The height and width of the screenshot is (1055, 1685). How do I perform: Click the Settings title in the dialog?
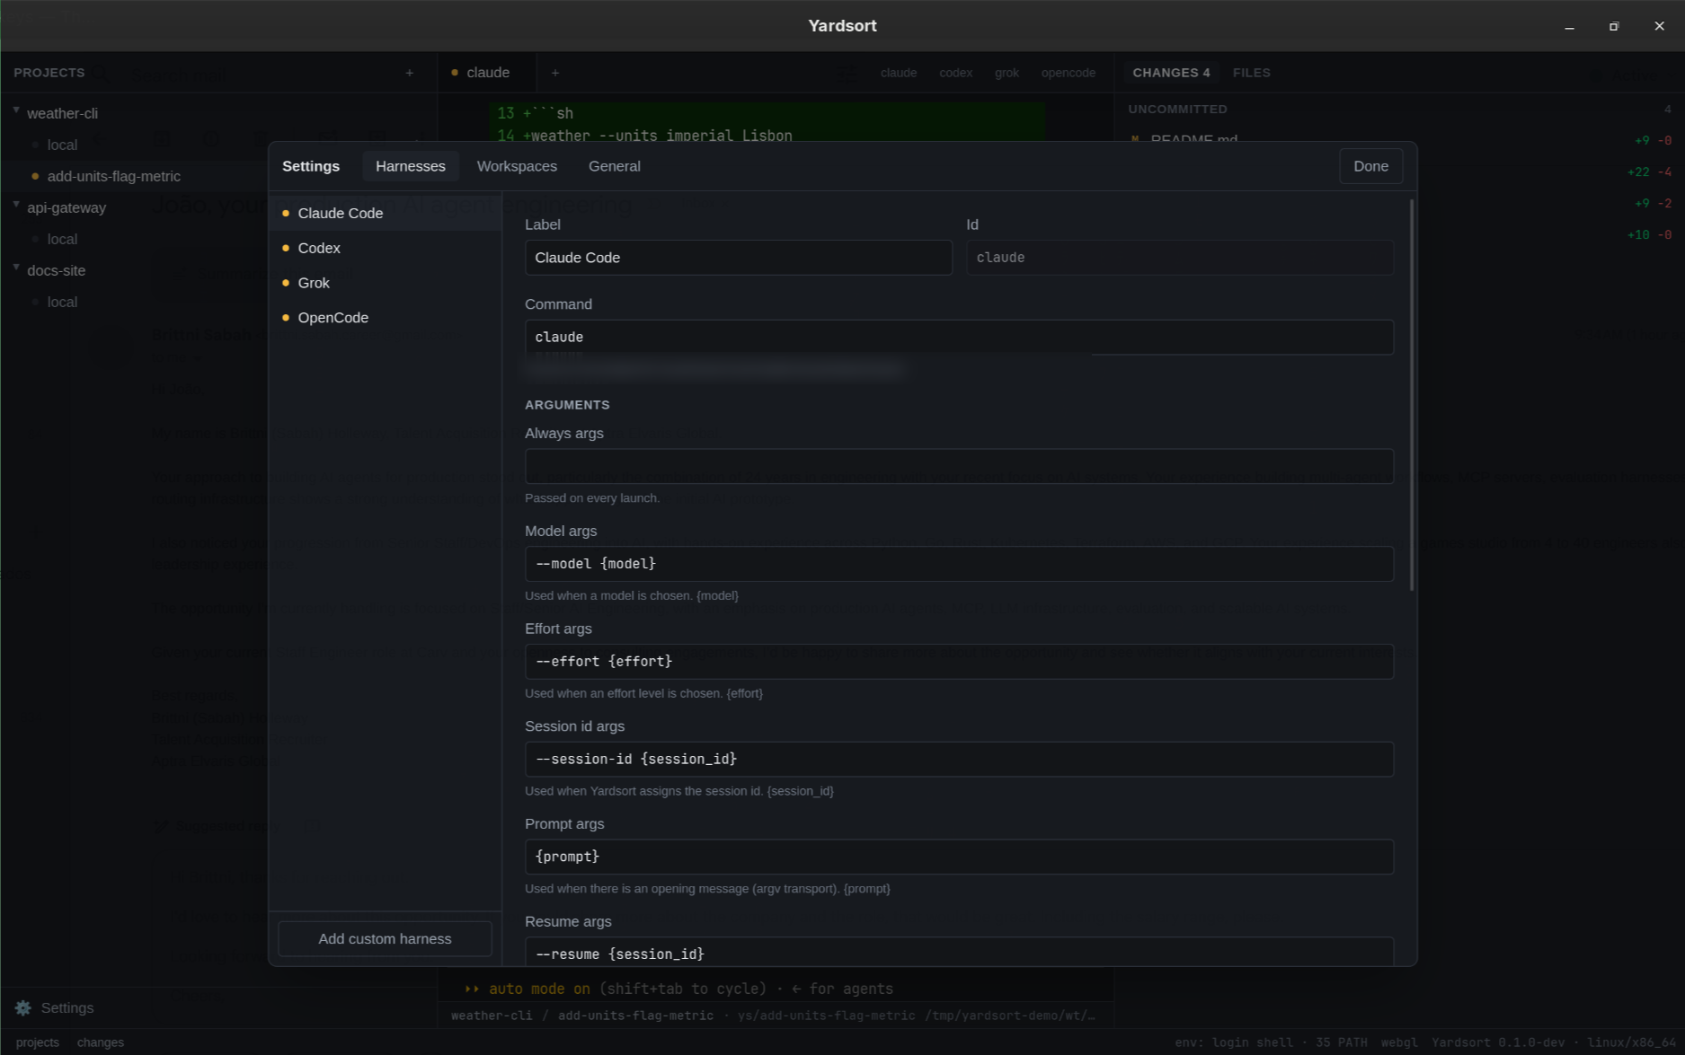311,166
